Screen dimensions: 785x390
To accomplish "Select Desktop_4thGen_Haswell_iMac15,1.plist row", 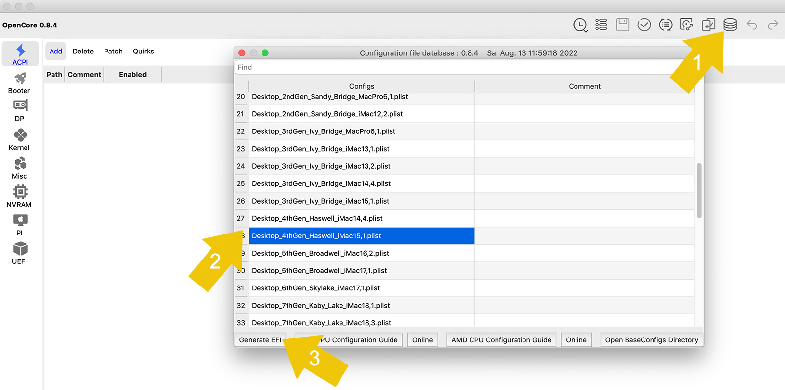I will tap(362, 236).
